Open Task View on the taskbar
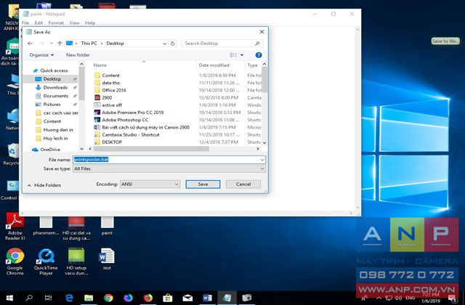The image size is (465, 305). 49,298
